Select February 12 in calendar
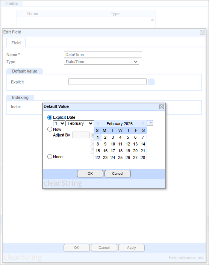209x265 pixels. tap(128, 144)
